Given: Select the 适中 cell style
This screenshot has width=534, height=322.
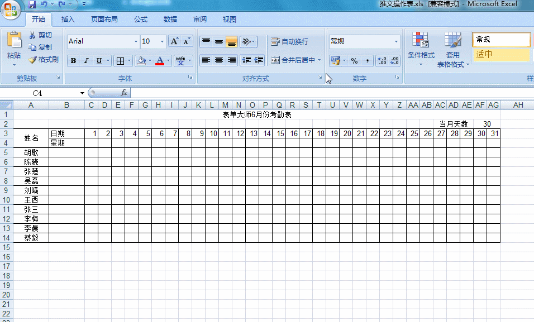Looking at the screenshot, I should click(x=501, y=55).
